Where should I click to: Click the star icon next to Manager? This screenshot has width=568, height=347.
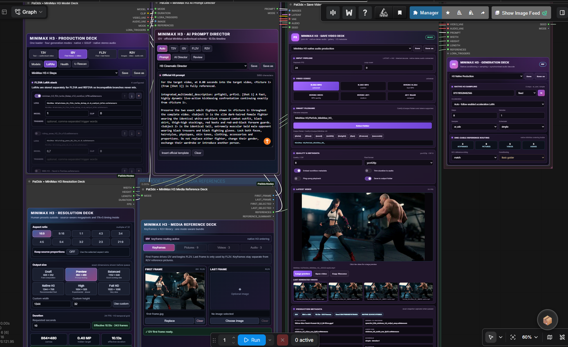[448, 13]
